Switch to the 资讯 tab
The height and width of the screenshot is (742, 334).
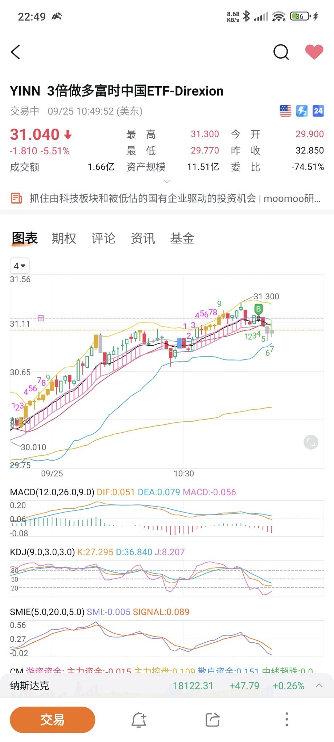(x=143, y=238)
